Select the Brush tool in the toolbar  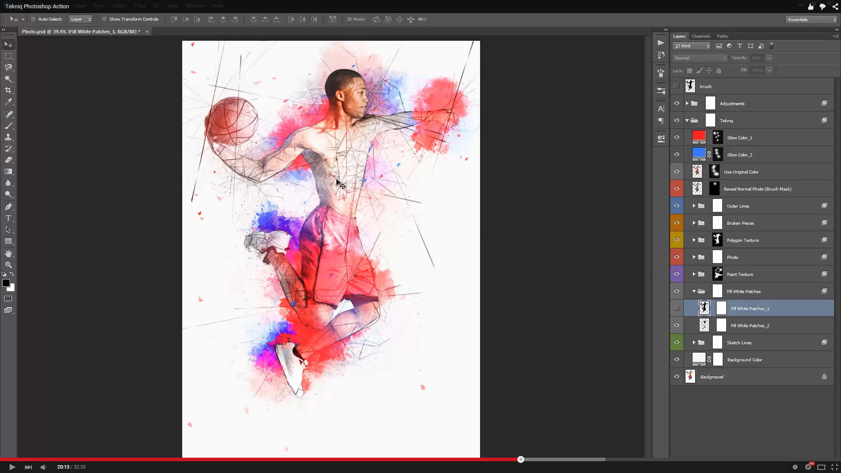click(x=8, y=125)
